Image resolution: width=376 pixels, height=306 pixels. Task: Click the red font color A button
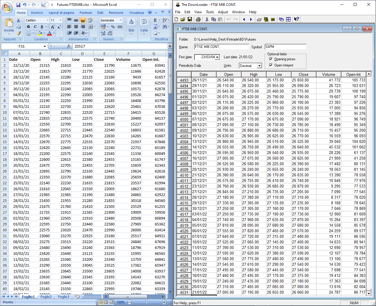click(49, 33)
